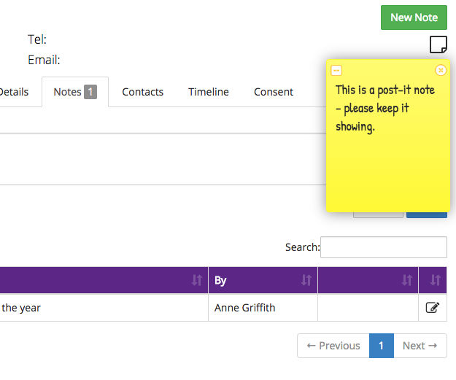Close the yellow post-it note
The height and width of the screenshot is (380, 456).
pos(441,70)
